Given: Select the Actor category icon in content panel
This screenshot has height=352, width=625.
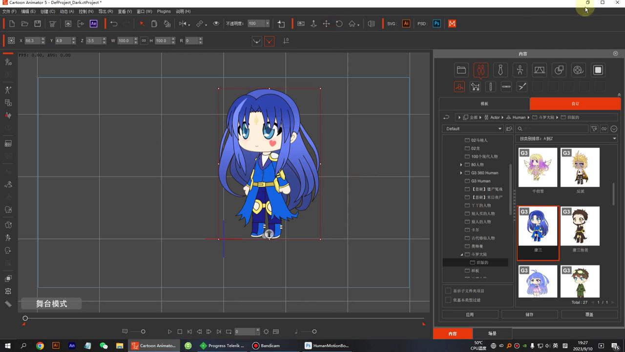Looking at the screenshot, I should coord(480,70).
